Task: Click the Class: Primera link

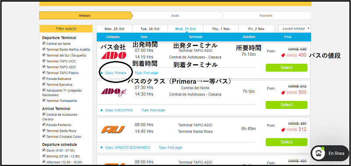Action: click(x=115, y=73)
